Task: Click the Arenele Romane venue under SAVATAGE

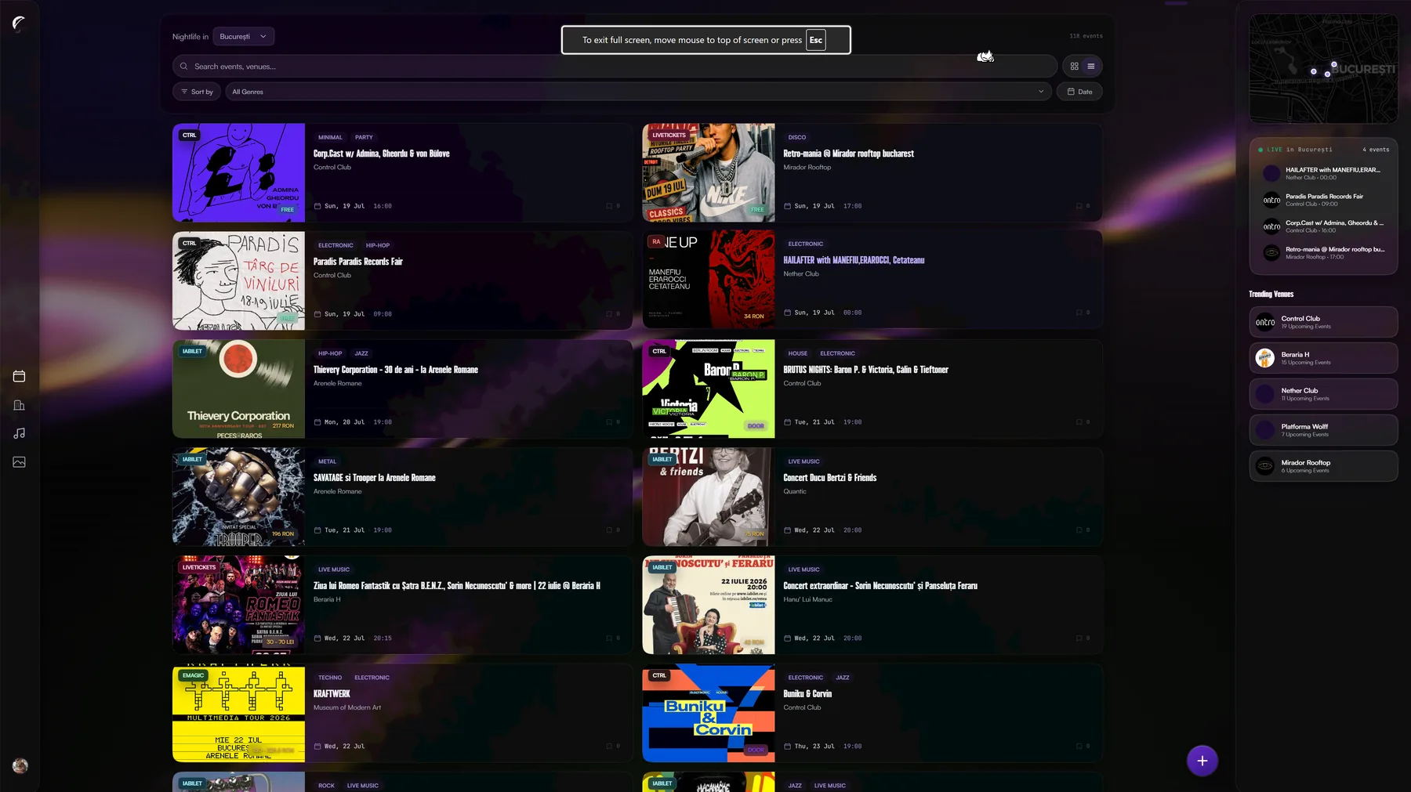Action: click(337, 491)
